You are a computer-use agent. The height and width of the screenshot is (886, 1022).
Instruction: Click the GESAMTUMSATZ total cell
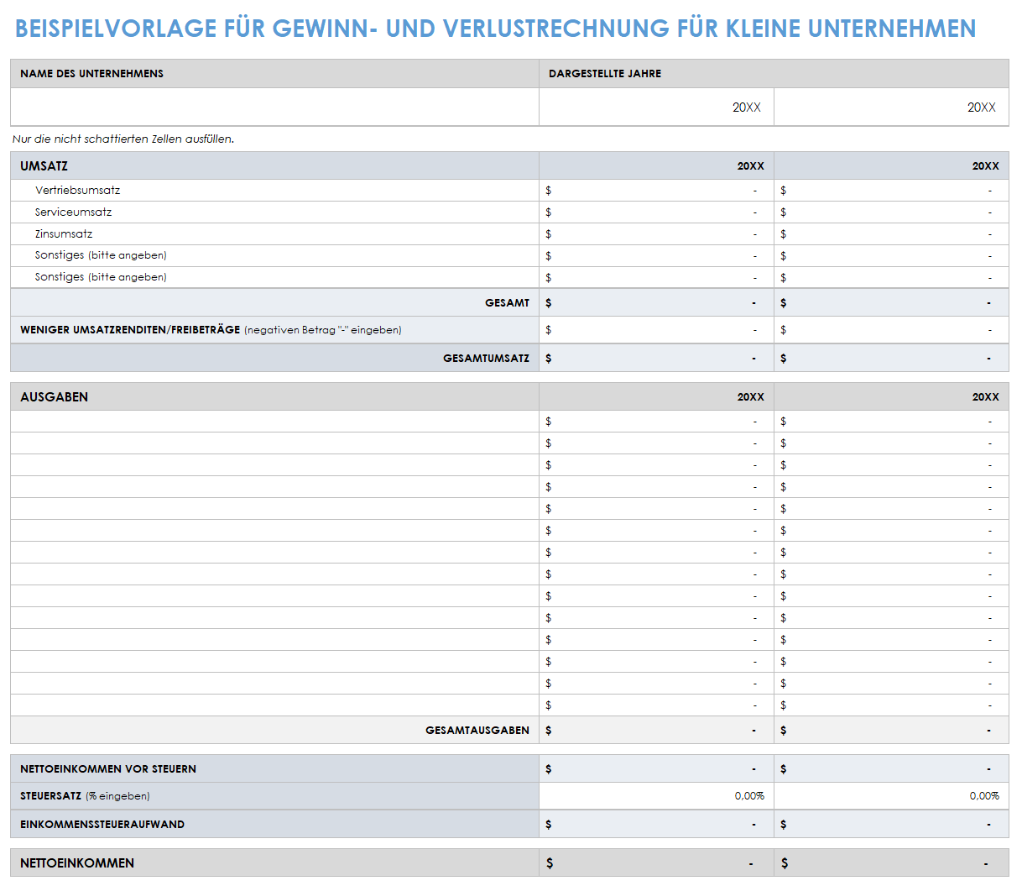[655, 358]
